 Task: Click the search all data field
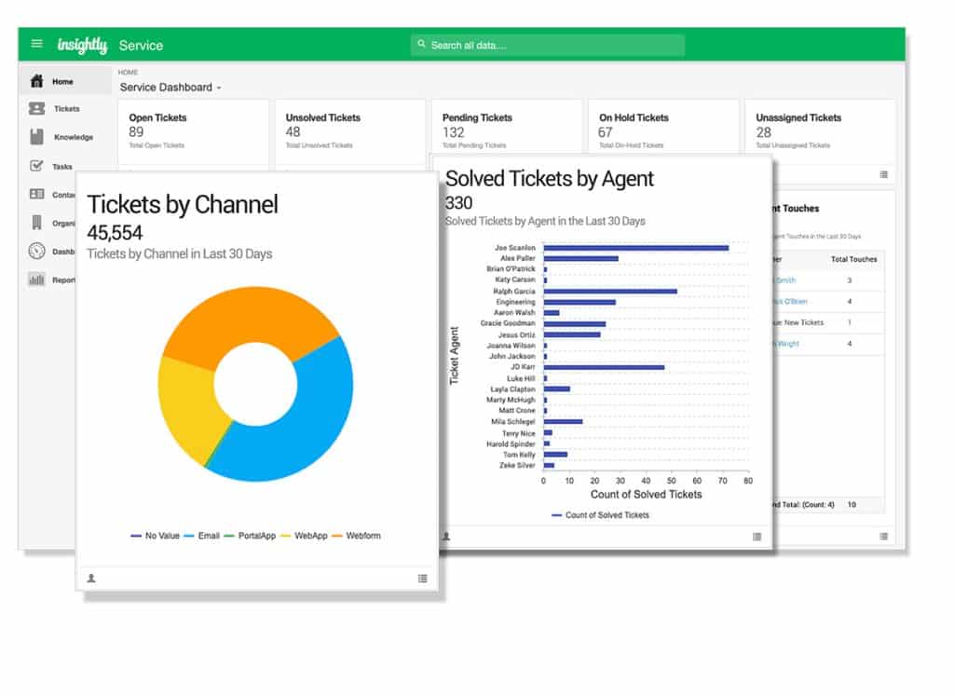pyautogui.click(x=548, y=43)
